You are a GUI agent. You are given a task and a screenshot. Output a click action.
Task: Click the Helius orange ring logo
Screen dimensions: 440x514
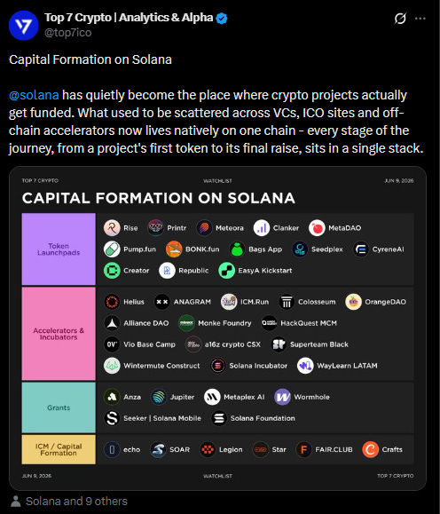click(x=112, y=302)
